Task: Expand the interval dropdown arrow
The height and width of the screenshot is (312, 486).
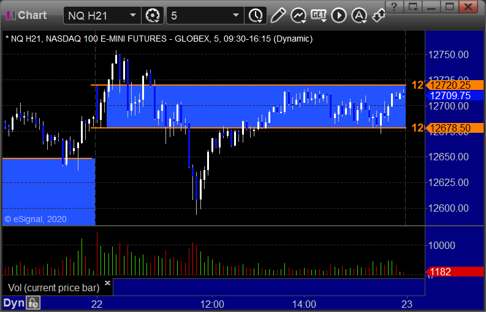Action: point(236,15)
